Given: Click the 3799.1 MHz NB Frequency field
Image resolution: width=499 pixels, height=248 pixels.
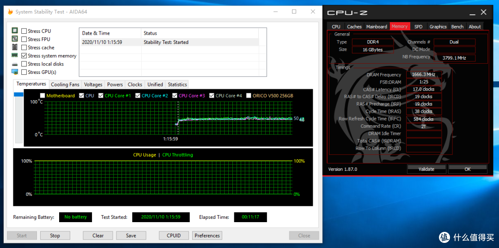Looking at the screenshot, I should pos(455,58).
